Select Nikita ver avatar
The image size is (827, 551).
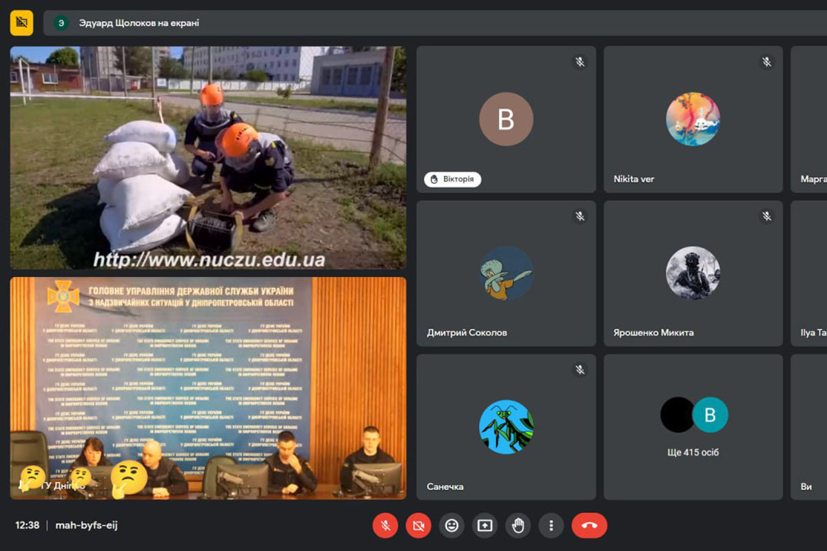tap(693, 119)
